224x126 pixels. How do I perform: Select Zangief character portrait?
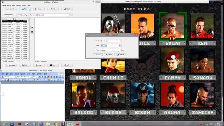click(202, 95)
